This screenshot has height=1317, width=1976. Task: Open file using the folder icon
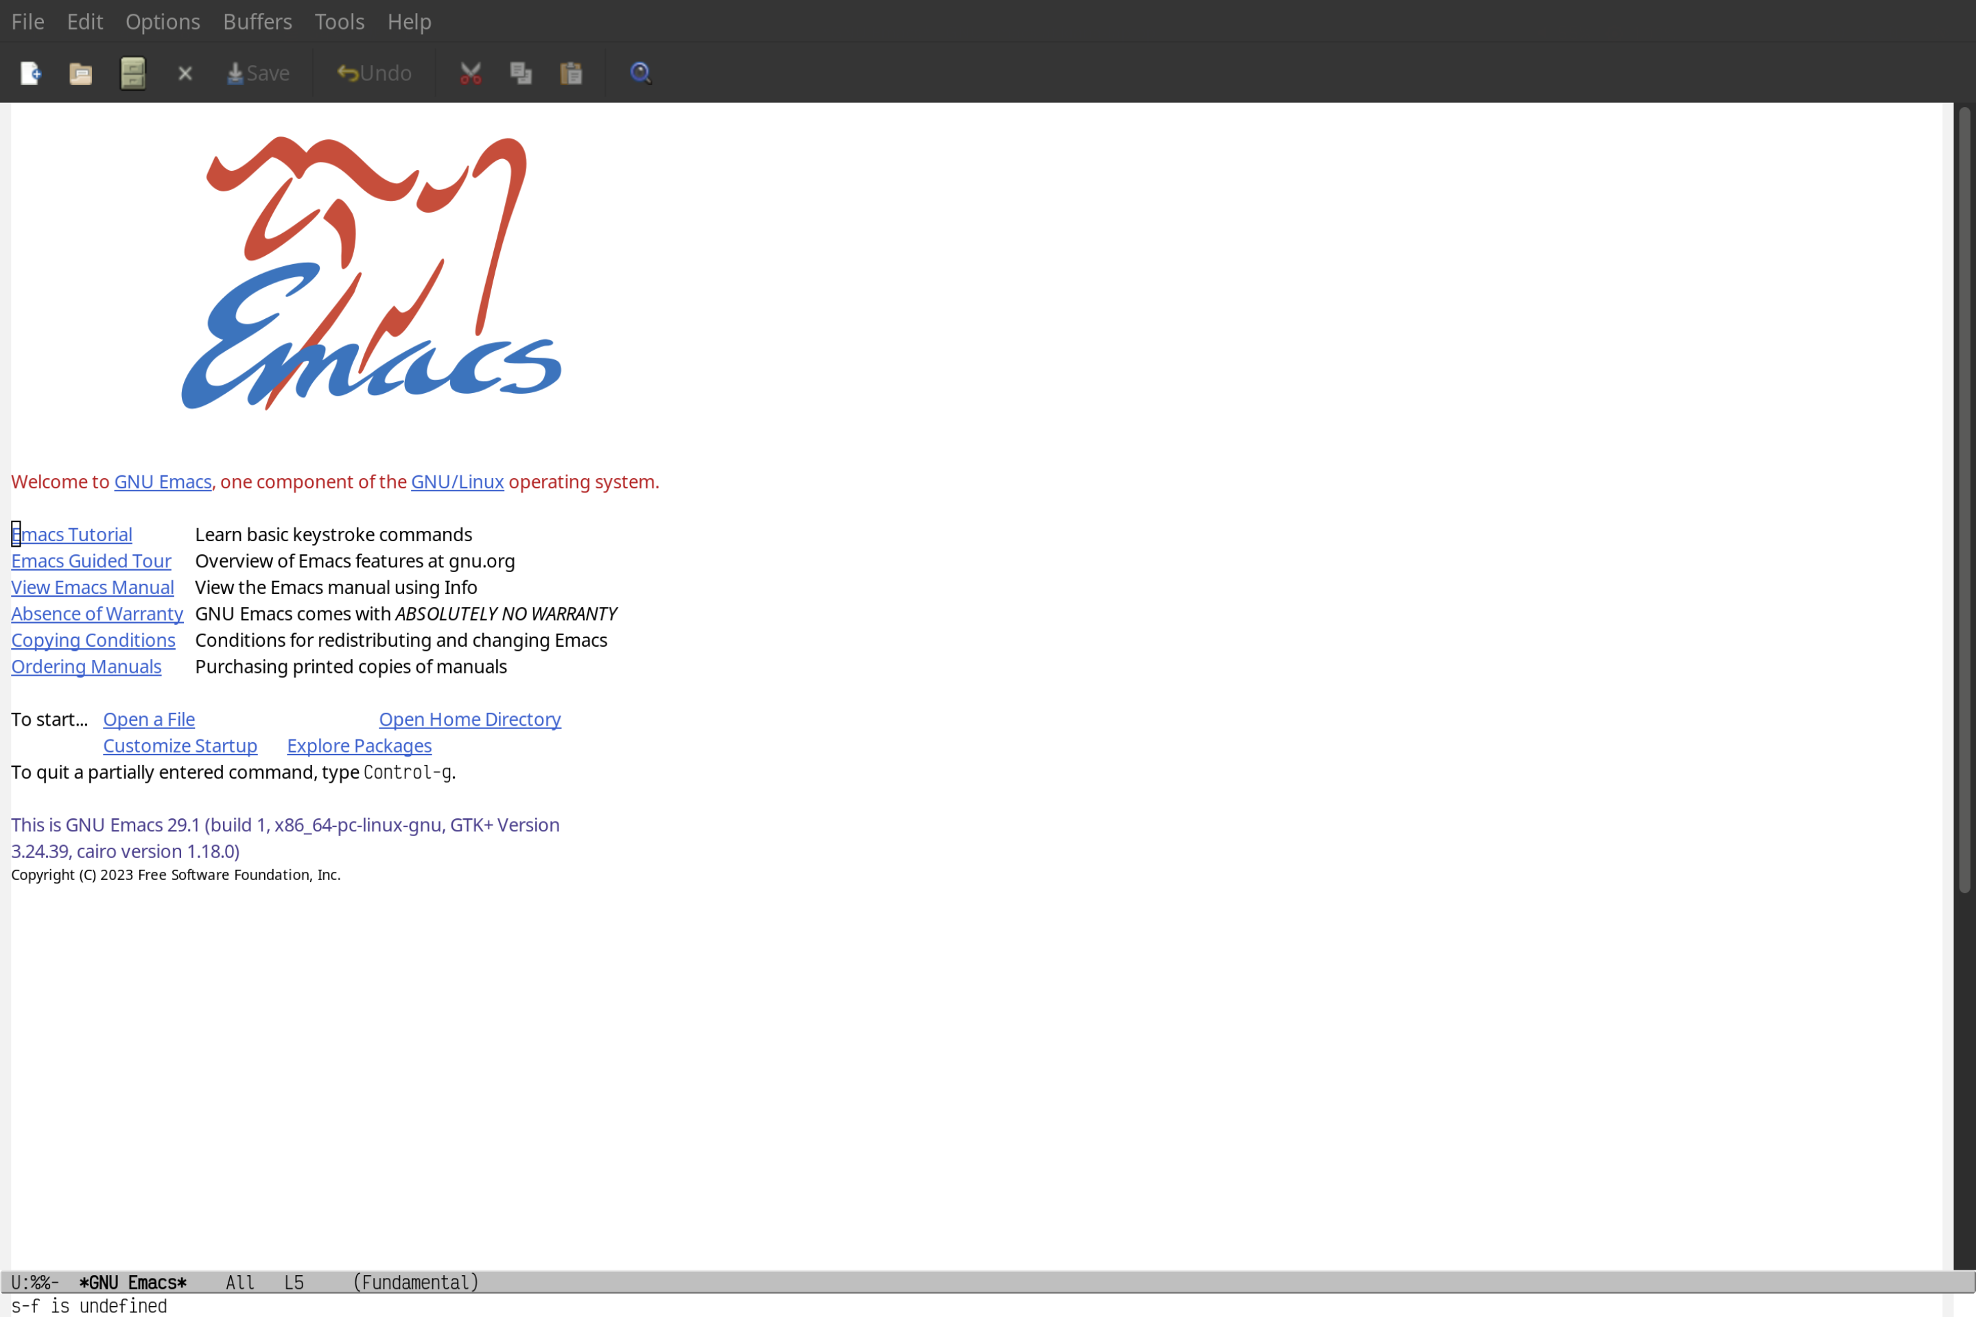click(81, 72)
